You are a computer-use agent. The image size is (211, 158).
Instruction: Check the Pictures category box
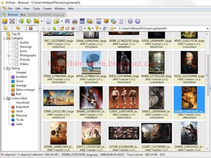13,60
